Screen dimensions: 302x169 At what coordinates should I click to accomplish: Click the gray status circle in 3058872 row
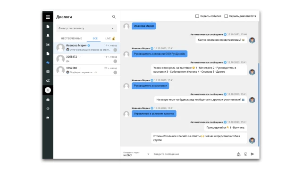(x=115, y=61)
